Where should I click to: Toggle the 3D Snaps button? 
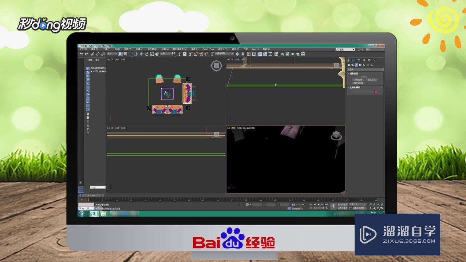[x=190, y=54]
